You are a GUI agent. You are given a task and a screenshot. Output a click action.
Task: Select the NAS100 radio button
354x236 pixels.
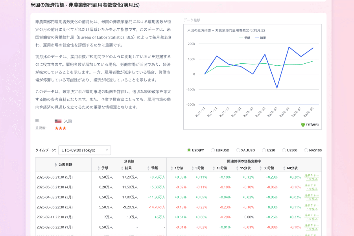(306, 150)
